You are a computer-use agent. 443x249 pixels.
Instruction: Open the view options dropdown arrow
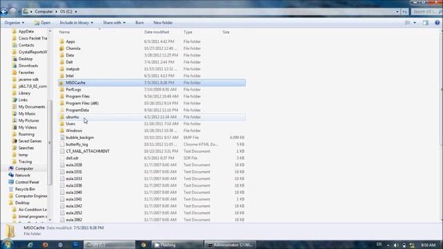pos(415,23)
